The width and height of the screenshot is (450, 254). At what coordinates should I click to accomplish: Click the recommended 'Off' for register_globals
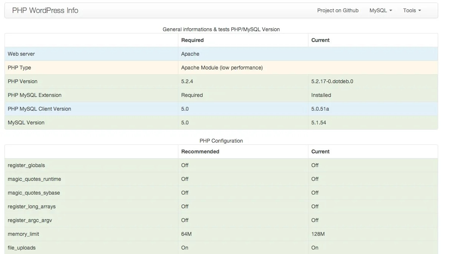click(185, 165)
